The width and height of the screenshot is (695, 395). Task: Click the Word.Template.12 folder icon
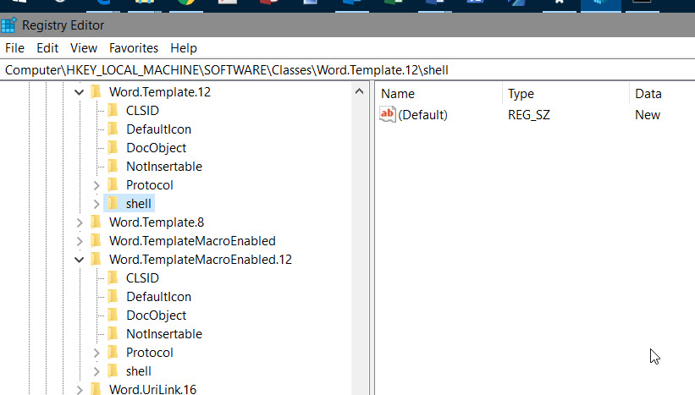coord(96,91)
